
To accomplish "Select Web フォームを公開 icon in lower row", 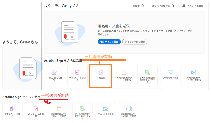I will 36,109.
